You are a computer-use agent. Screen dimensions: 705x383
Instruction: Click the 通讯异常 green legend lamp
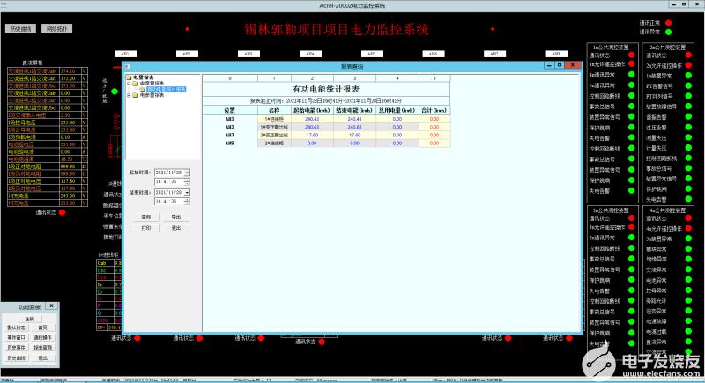tap(669, 32)
